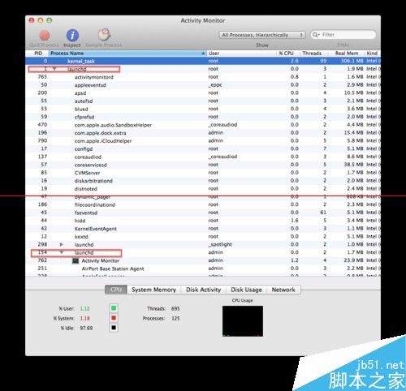Viewport: 406px width, 391px height.
Task: Expand the _spotlight launchd process
Action: coord(62,244)
